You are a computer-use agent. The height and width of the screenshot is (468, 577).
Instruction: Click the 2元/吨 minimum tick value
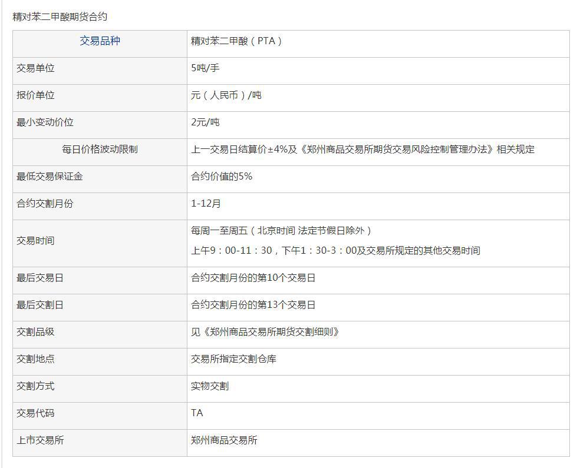point(205,122)
